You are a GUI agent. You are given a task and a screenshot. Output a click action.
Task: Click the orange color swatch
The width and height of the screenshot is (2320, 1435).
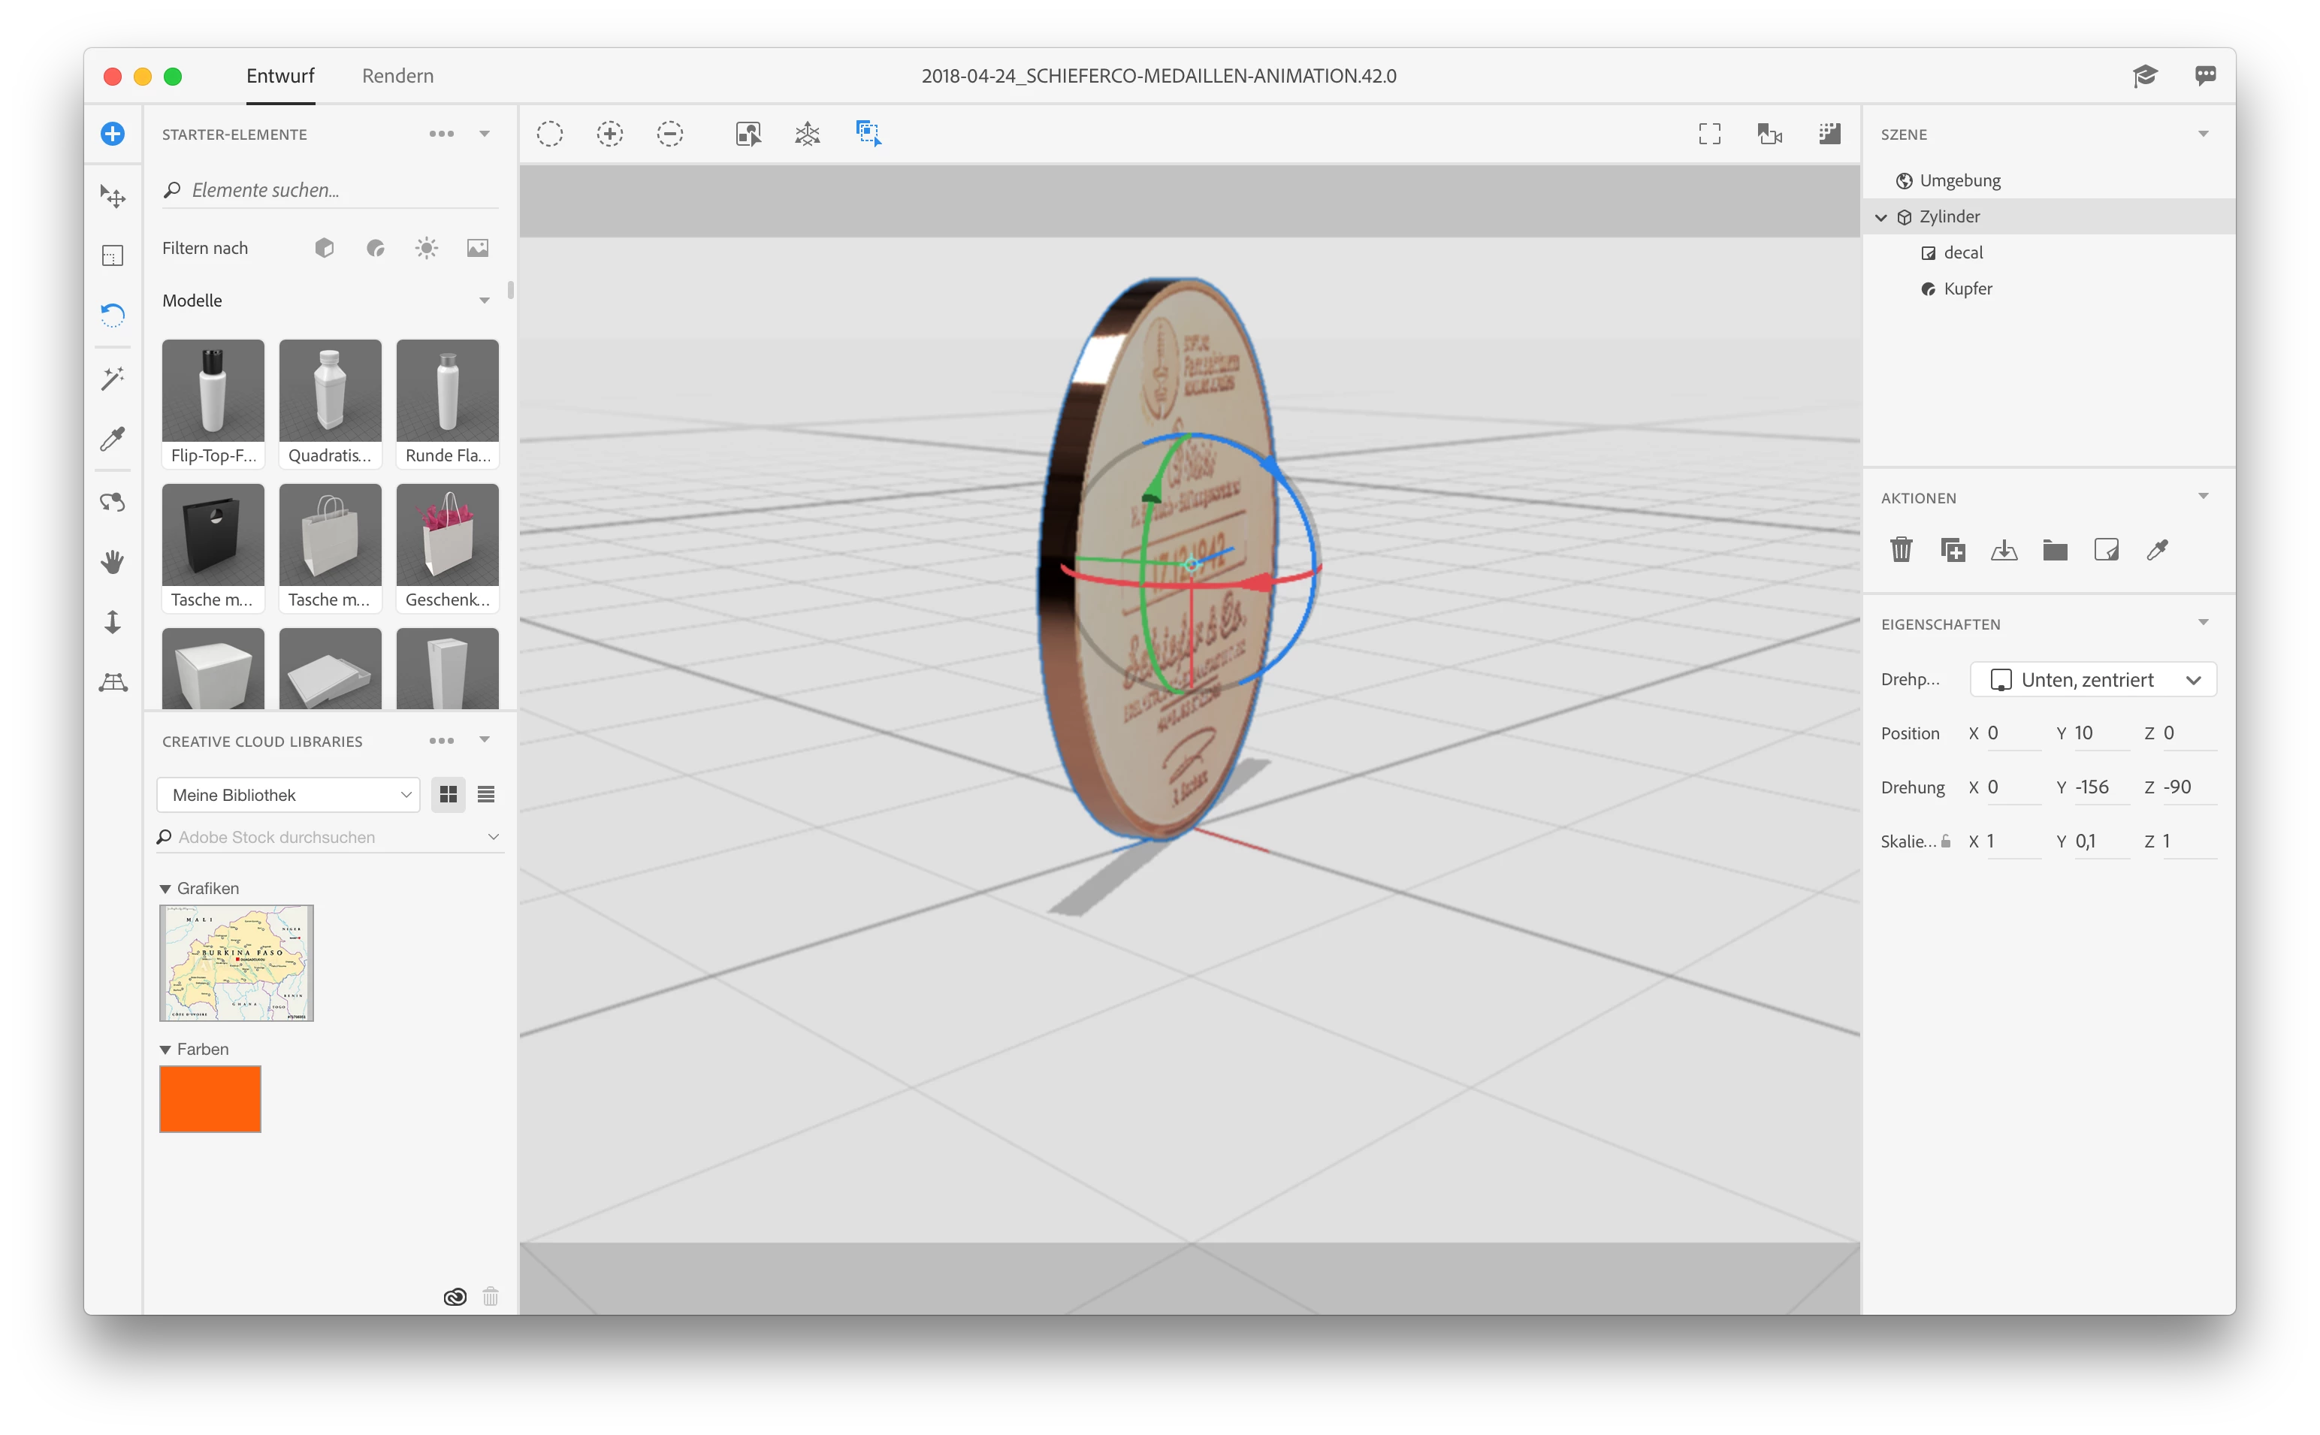coord(210,1098)
